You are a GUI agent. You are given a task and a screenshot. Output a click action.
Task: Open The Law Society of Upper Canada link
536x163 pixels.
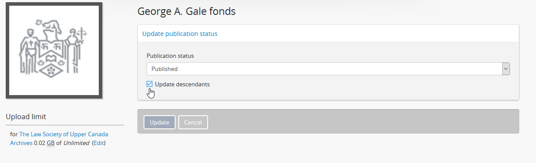64,134
